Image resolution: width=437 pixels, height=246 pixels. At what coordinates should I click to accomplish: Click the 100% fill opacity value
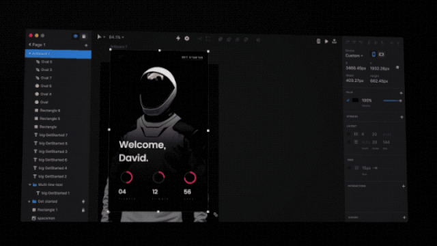click(367, 100)
